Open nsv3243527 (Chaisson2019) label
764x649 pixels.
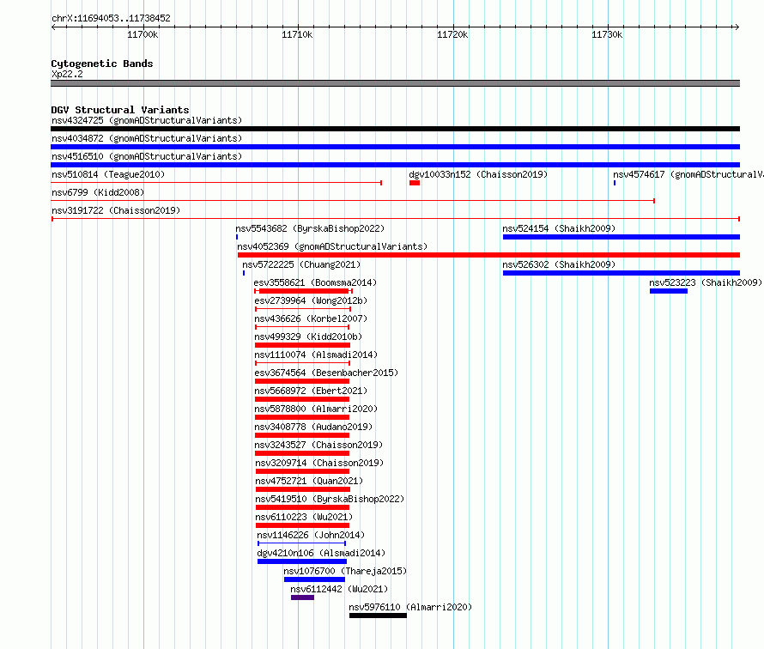(318, 445)
